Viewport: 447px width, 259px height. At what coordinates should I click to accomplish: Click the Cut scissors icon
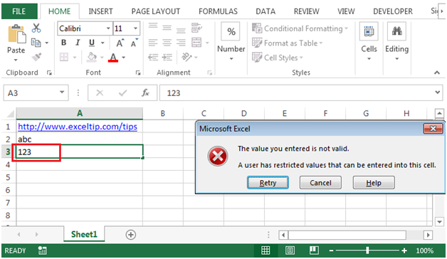click(x=36, y=28)
